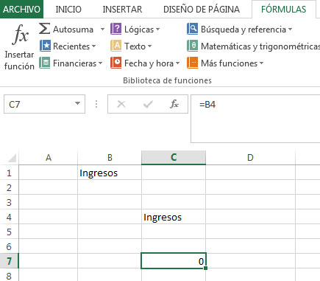This screenshot has height=281, width=320.
Task: Open the DISEÑO DE PÁGINA tab
Action: coord(202,10)
